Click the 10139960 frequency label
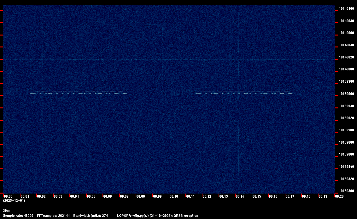The image size is (357, 219). coord(347,94)
